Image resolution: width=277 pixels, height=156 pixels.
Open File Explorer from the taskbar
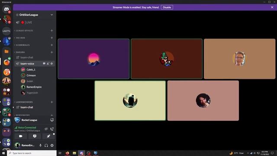tap(74, 153)
